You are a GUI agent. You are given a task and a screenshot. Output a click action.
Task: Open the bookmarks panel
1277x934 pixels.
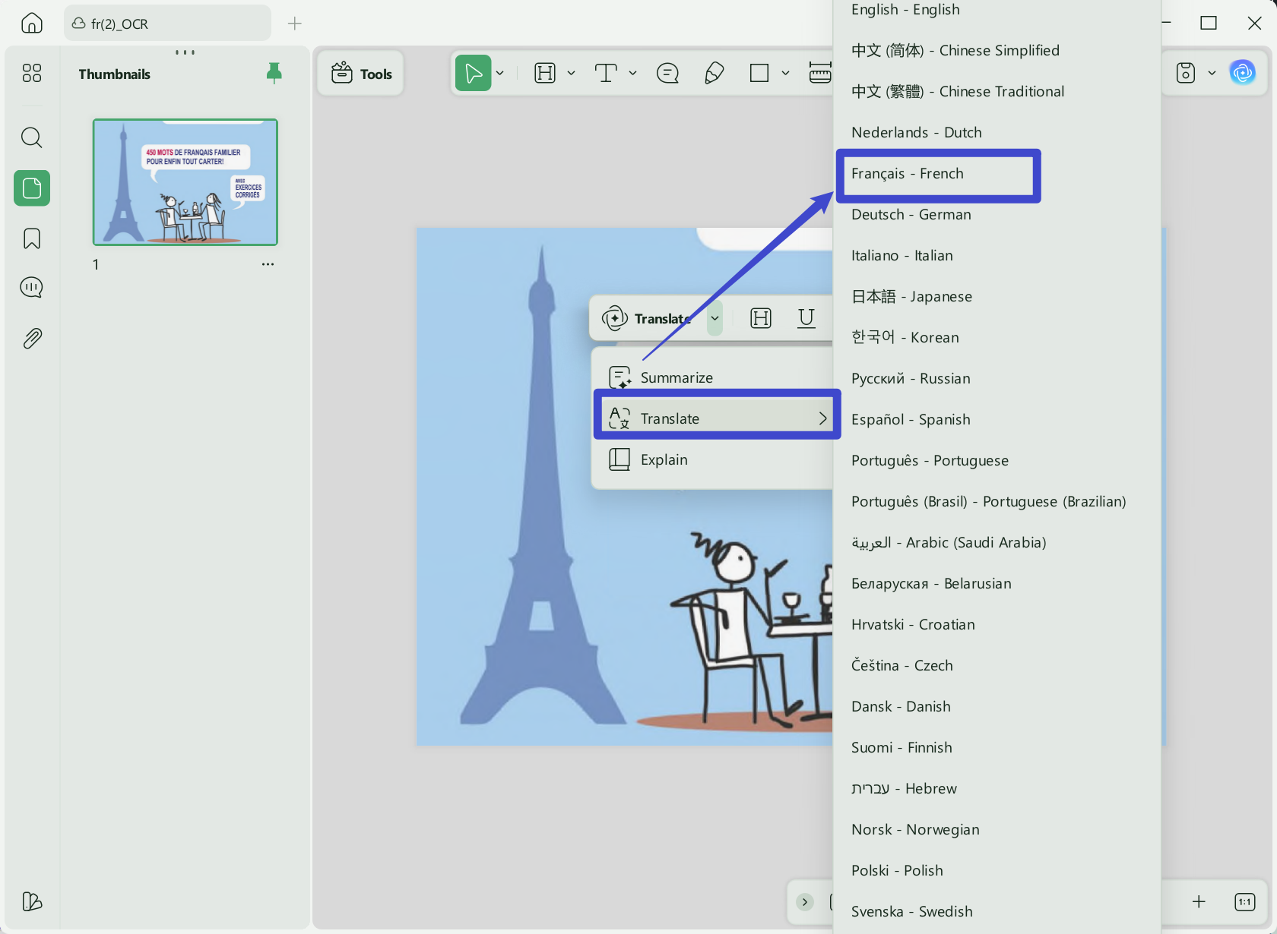tap(31, 238)
